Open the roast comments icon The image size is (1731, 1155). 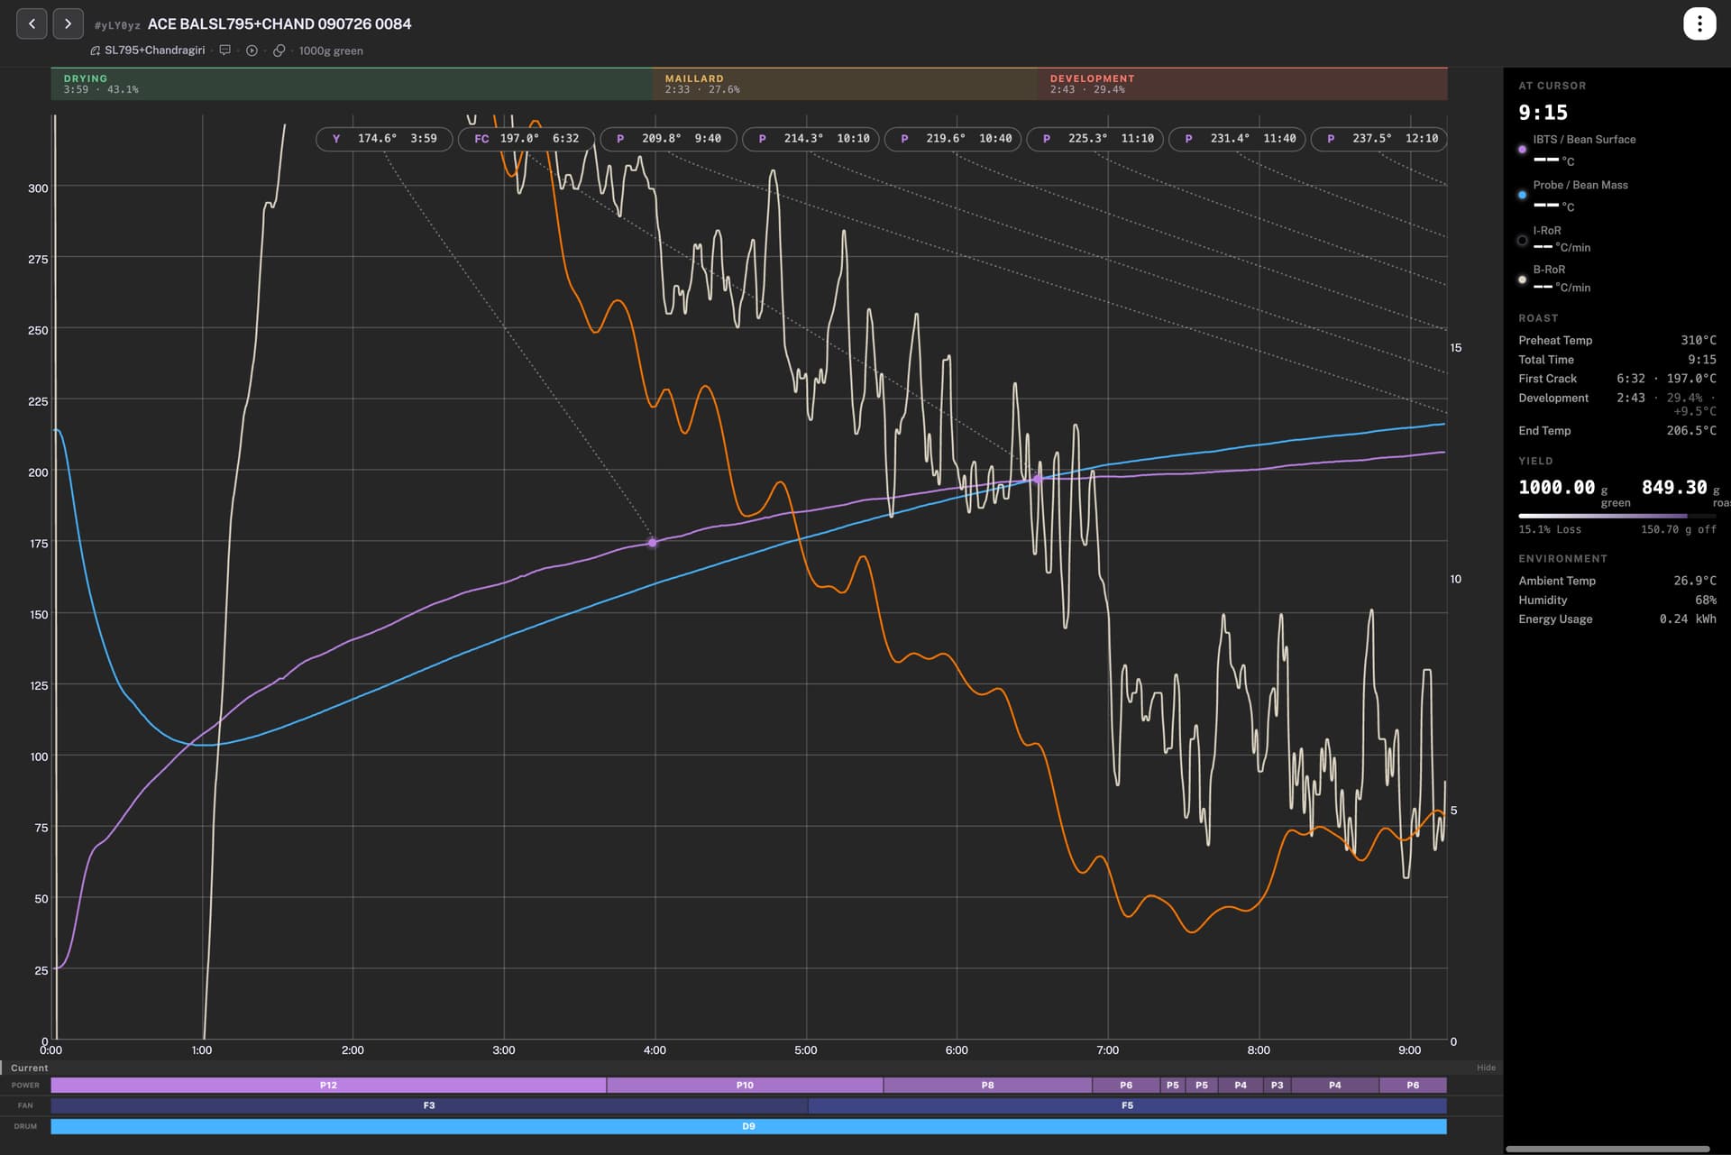[x=225, y=50]
